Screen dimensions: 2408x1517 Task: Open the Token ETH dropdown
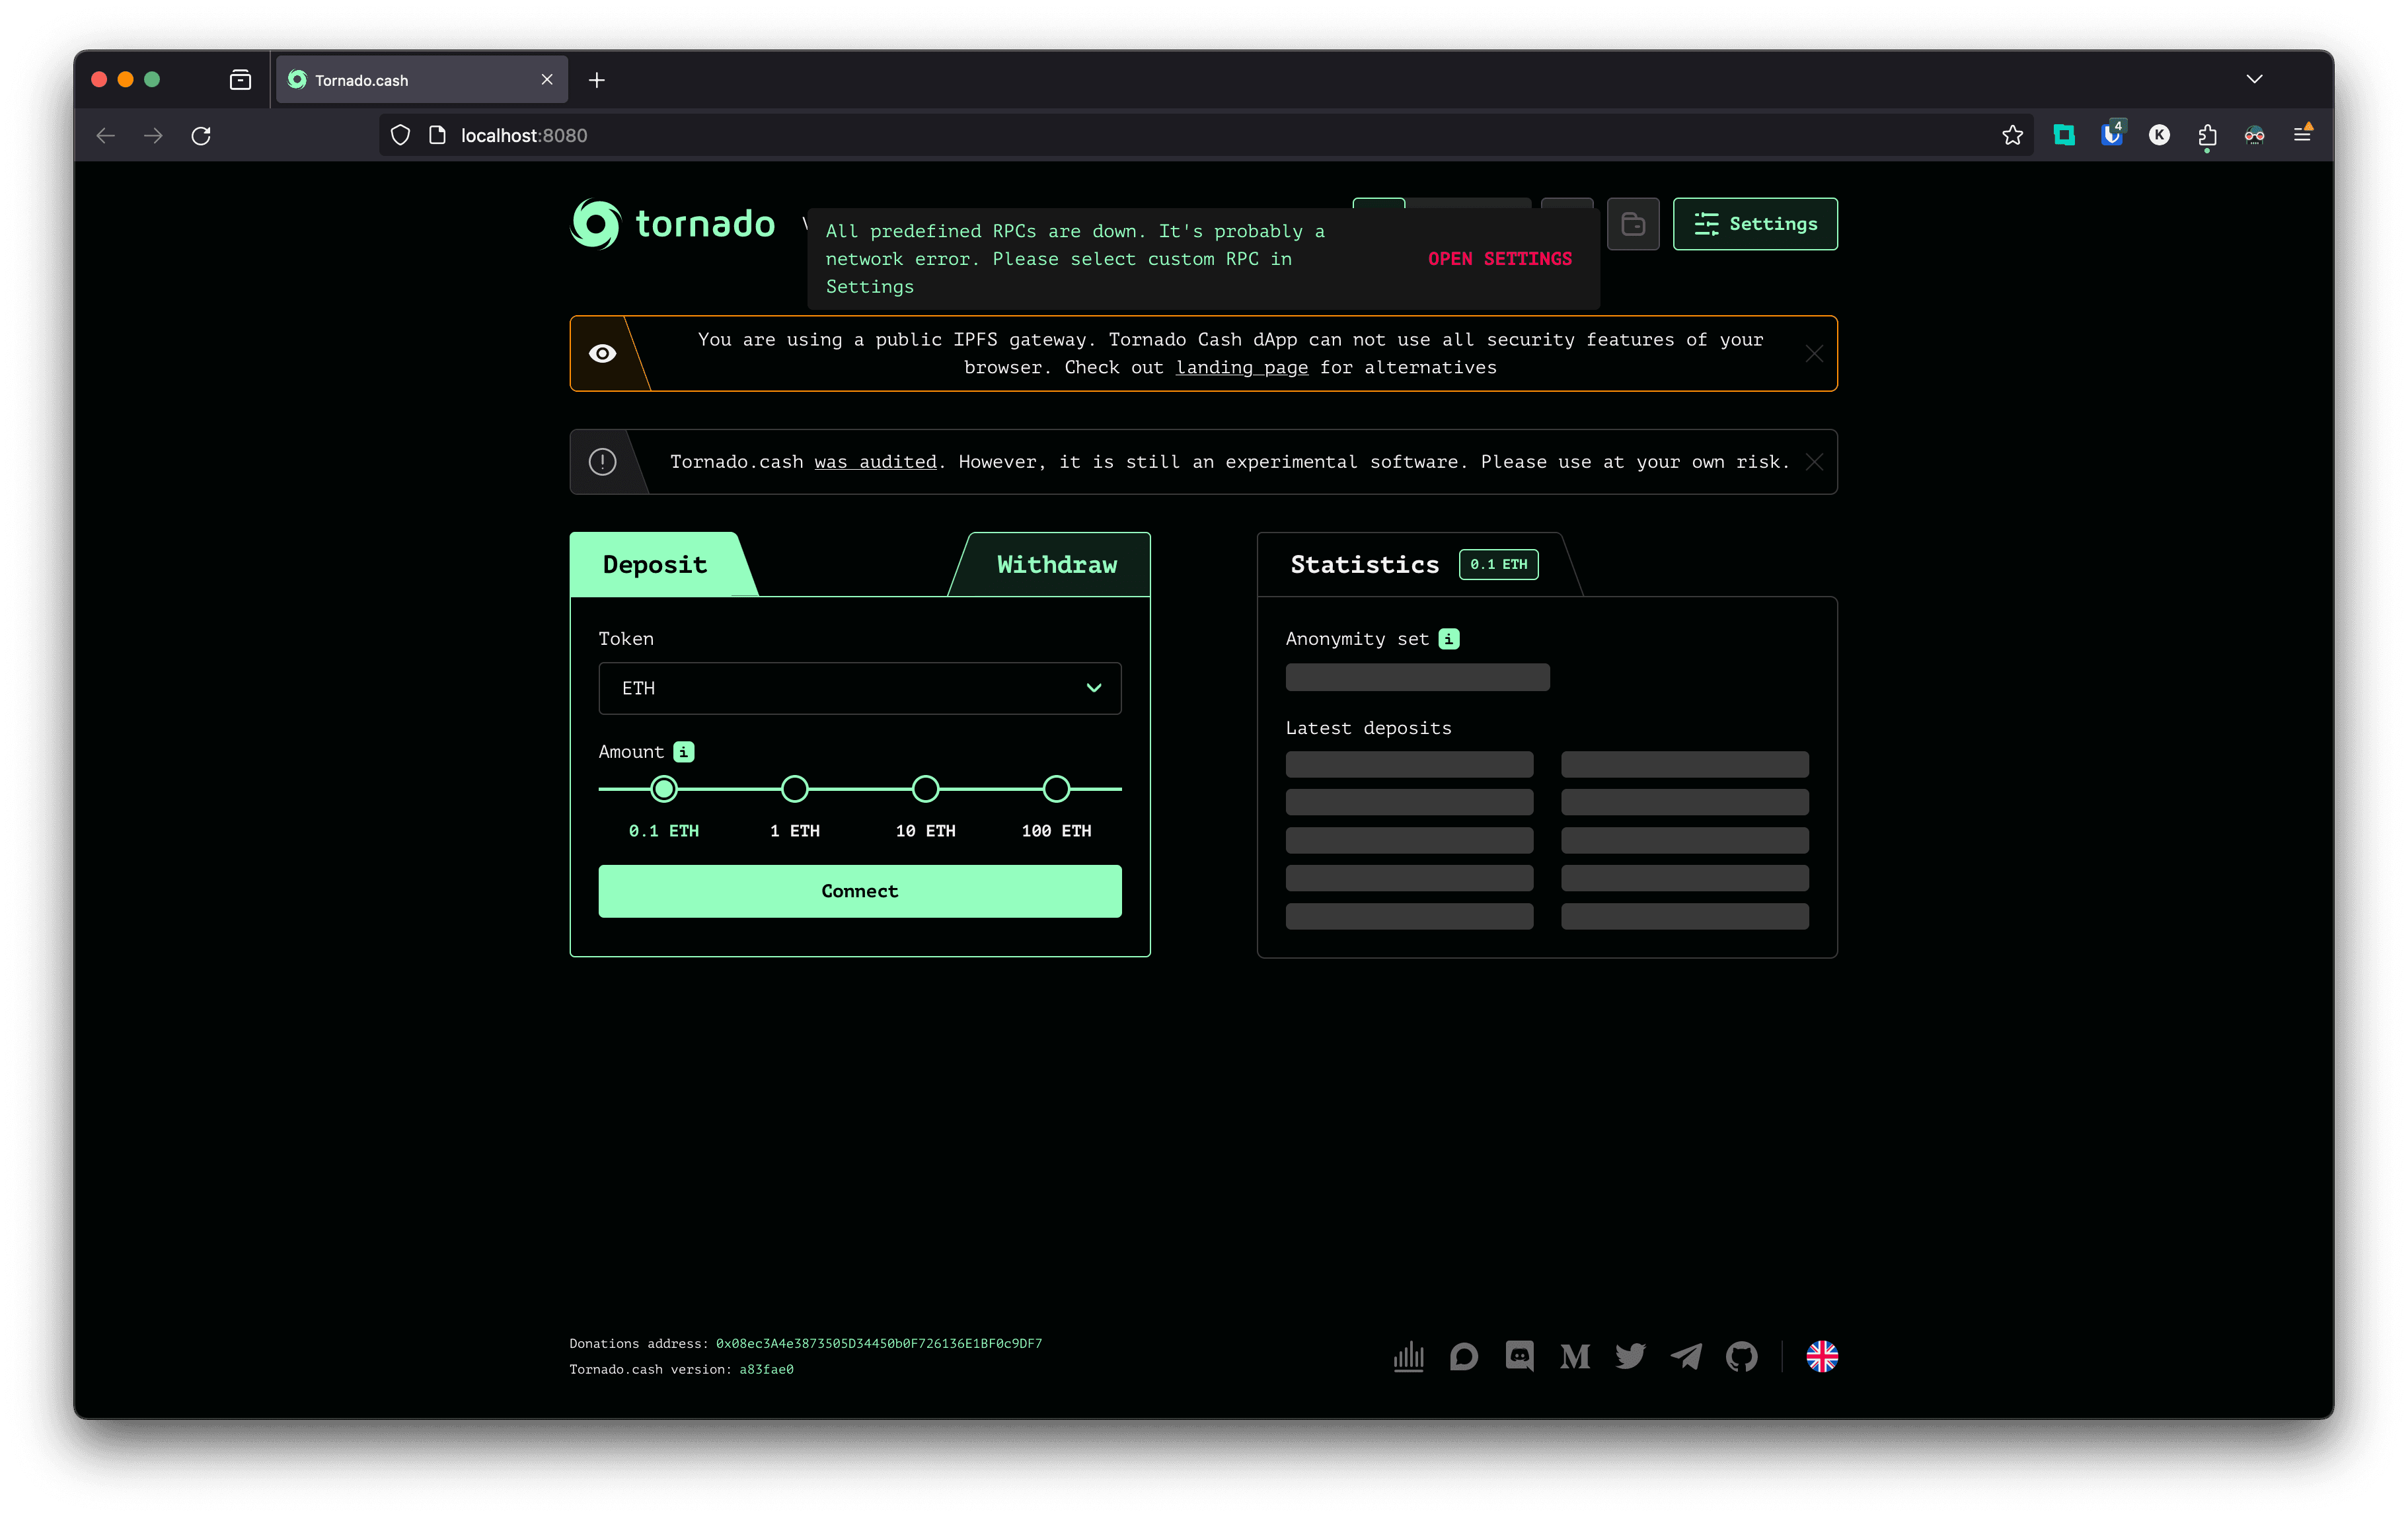coord(860,688)
